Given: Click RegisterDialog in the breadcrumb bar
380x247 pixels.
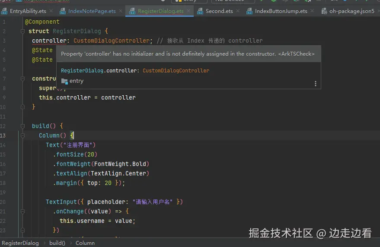Looking at the screenshot, I should [20, 243].
